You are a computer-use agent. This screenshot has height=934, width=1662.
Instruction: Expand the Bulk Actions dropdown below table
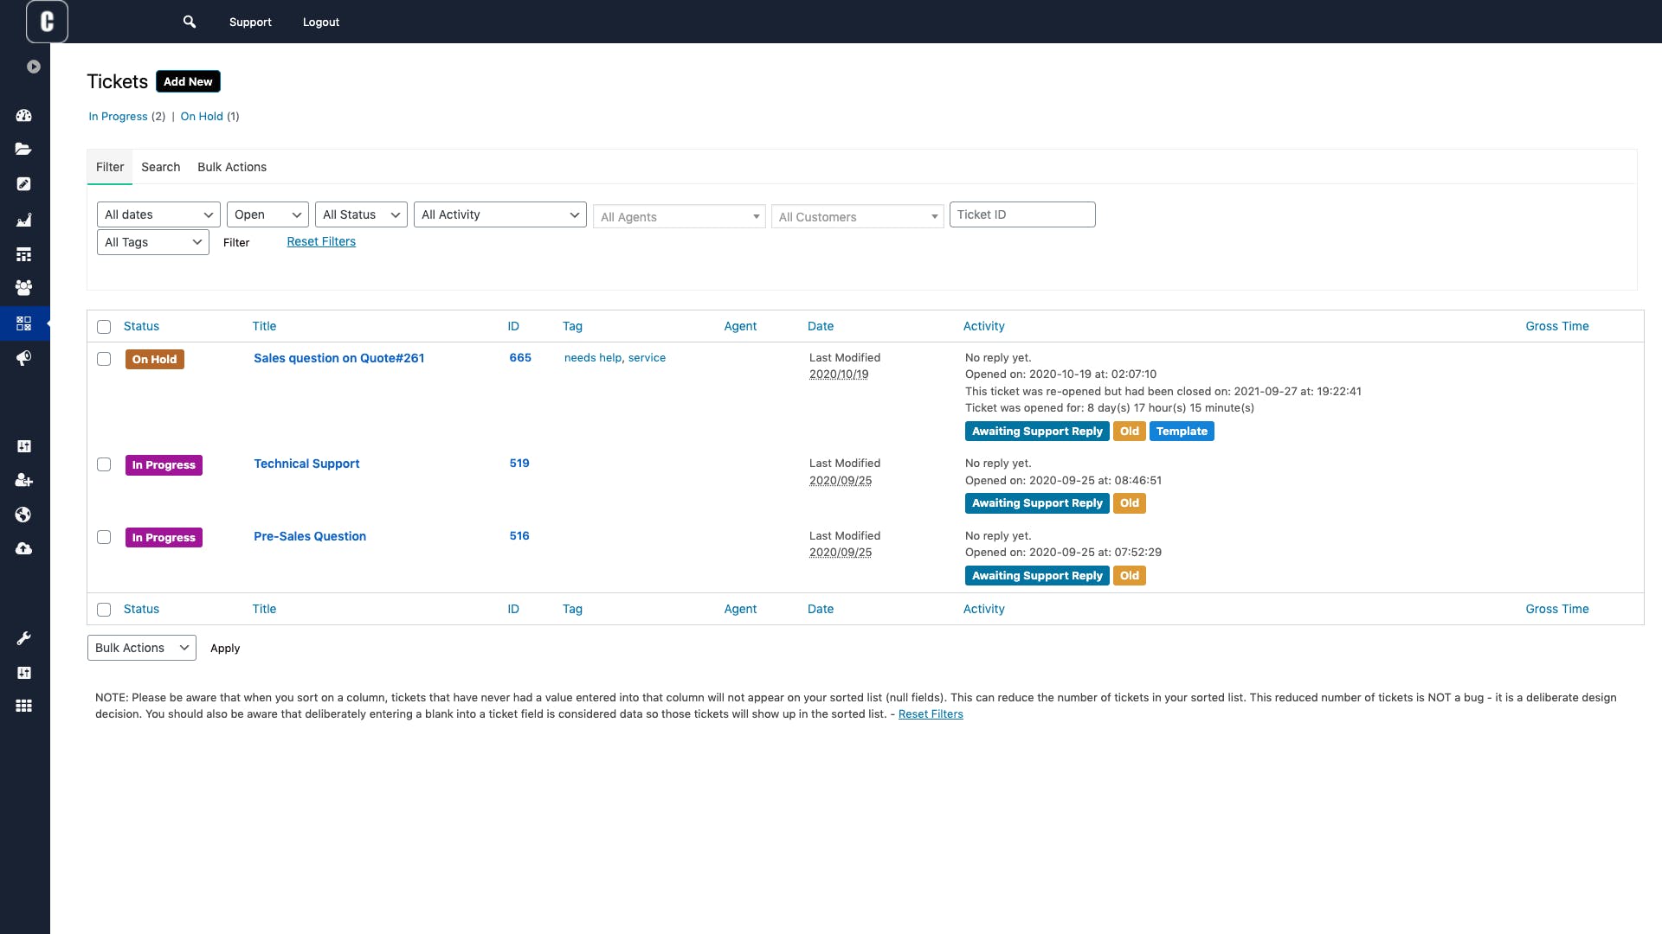141,648
